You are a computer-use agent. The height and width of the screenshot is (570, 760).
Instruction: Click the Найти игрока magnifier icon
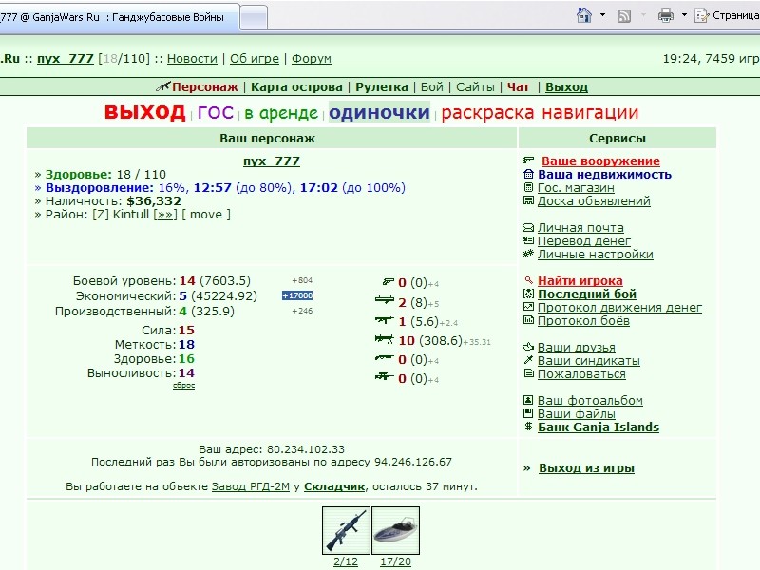coord(529,280)
